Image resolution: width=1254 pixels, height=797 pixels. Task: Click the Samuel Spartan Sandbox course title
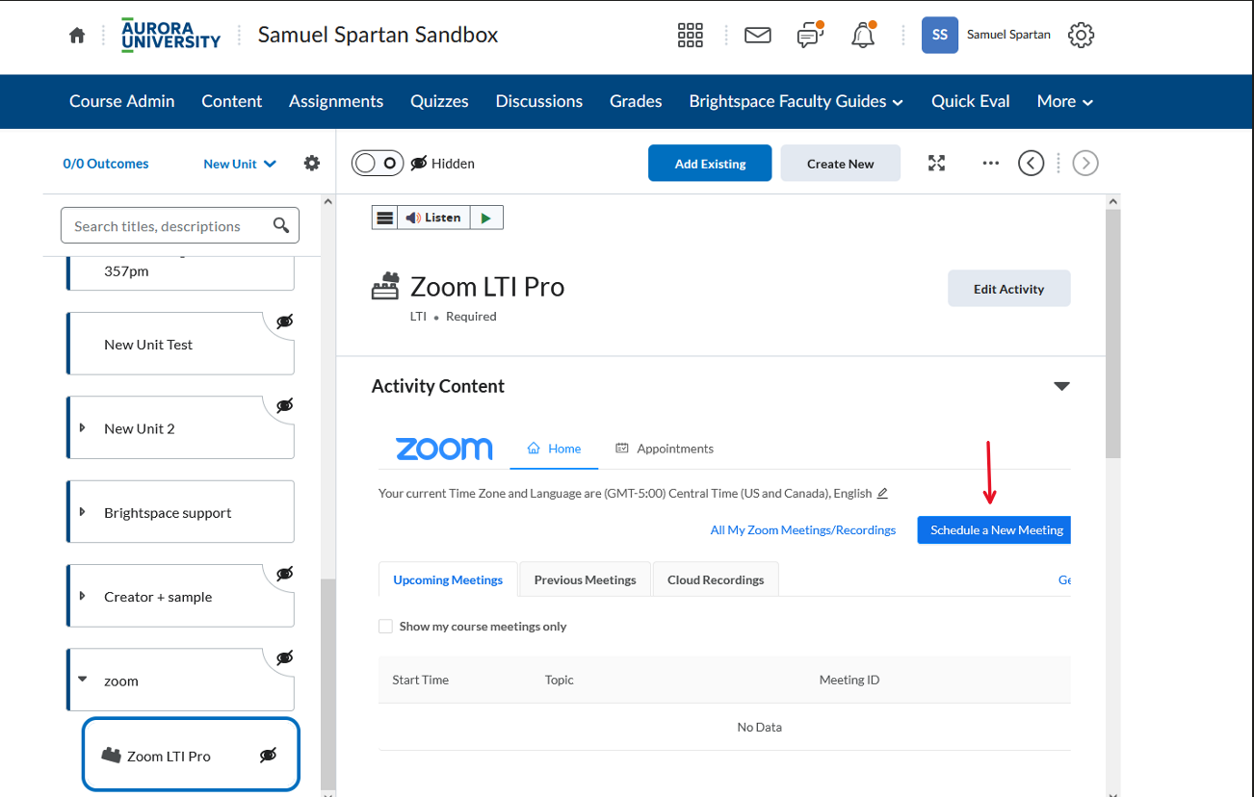click(378, 36)
